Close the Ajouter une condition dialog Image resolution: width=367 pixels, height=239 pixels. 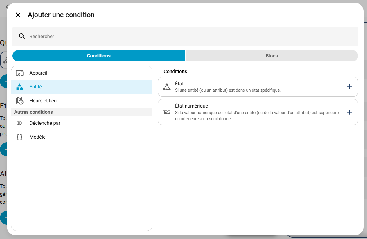point(18,15)
